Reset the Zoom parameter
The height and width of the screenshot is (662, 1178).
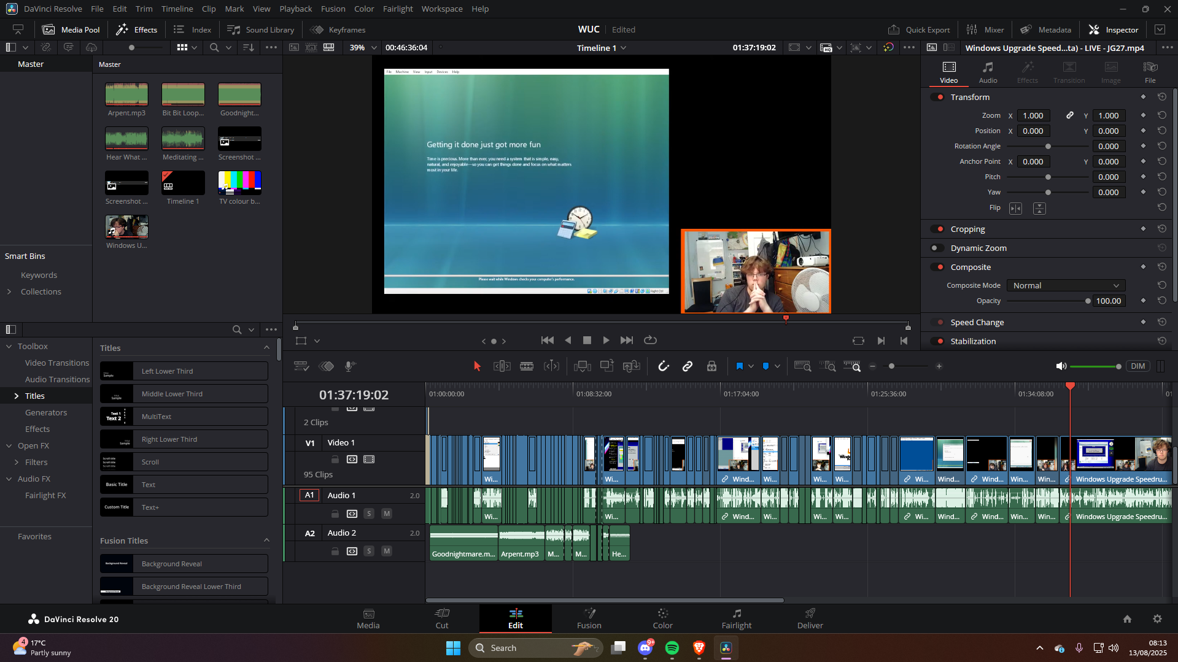[1162, 115]
